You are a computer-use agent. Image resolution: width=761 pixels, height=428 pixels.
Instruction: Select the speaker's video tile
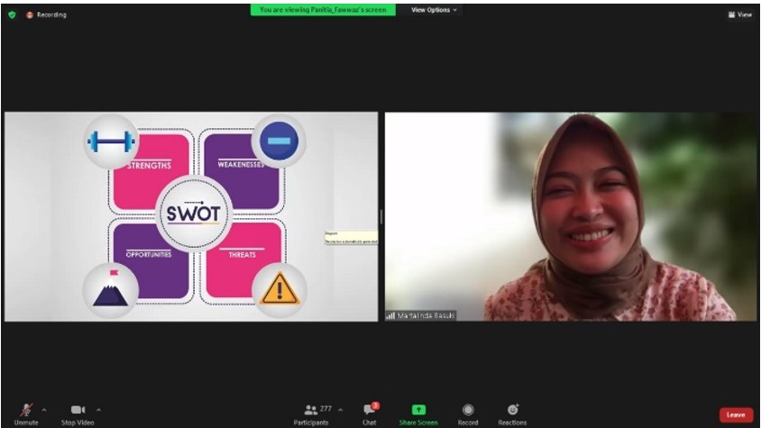click(x=572, y=216)
